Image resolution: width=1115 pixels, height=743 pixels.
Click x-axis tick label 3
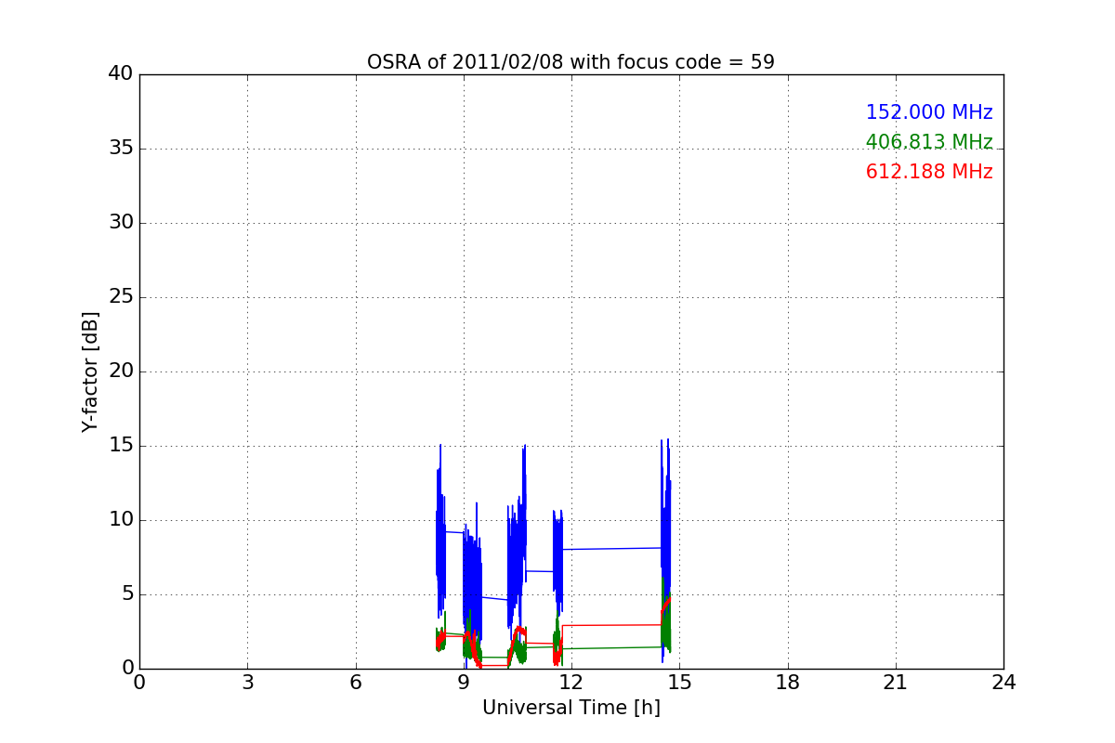click(x=247, y=683)
